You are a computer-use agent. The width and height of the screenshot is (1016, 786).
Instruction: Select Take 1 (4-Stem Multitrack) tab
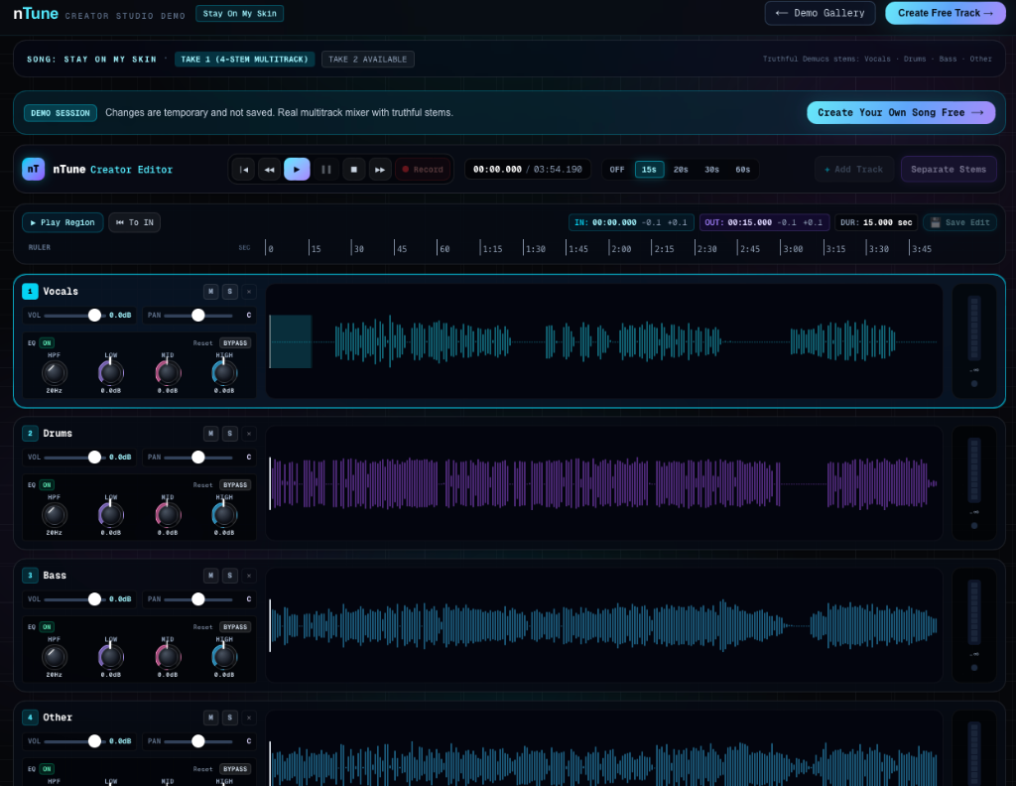click(244, 59)
